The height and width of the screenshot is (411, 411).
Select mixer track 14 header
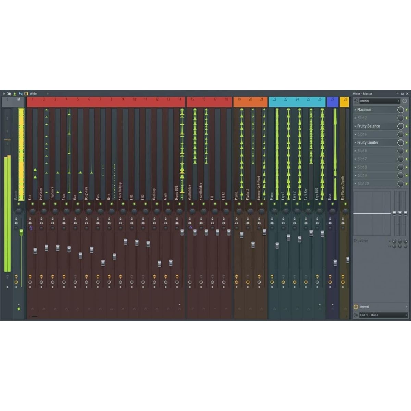point(179,102)
